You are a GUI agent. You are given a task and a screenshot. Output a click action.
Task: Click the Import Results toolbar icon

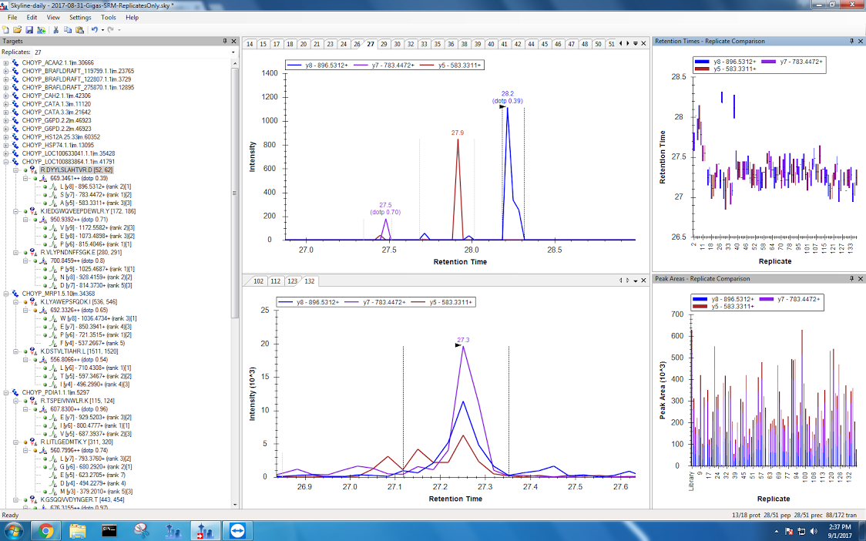point(40,30)
